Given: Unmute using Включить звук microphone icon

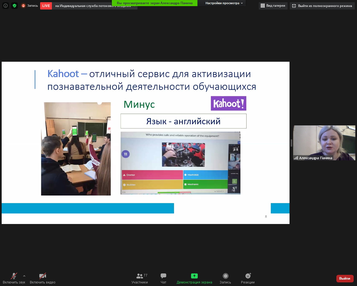Looking at the screenshot, I should pos(14,278).
